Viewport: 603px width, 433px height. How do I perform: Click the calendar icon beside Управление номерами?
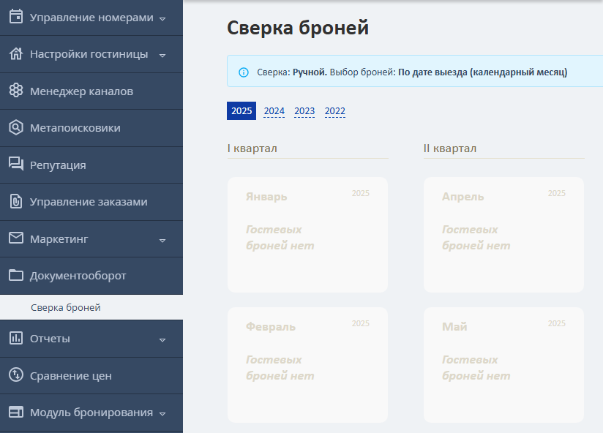[16, 17]
